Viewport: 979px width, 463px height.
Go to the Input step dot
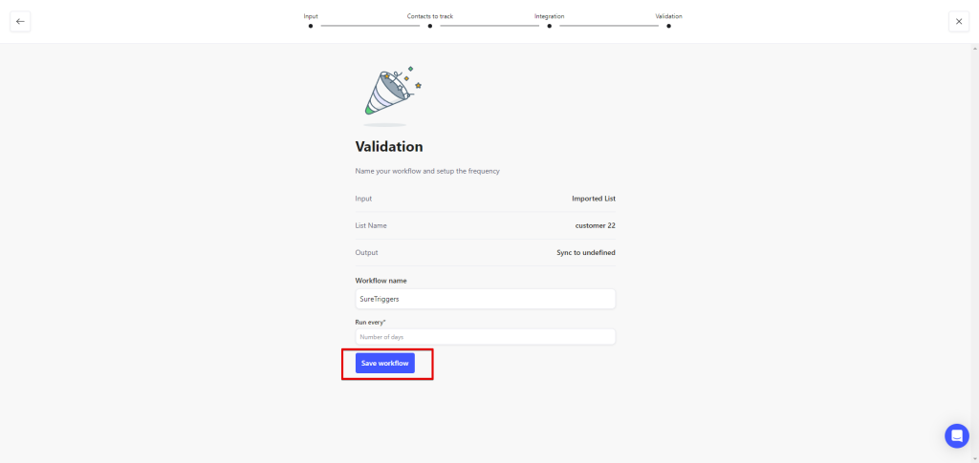point(311,27)
